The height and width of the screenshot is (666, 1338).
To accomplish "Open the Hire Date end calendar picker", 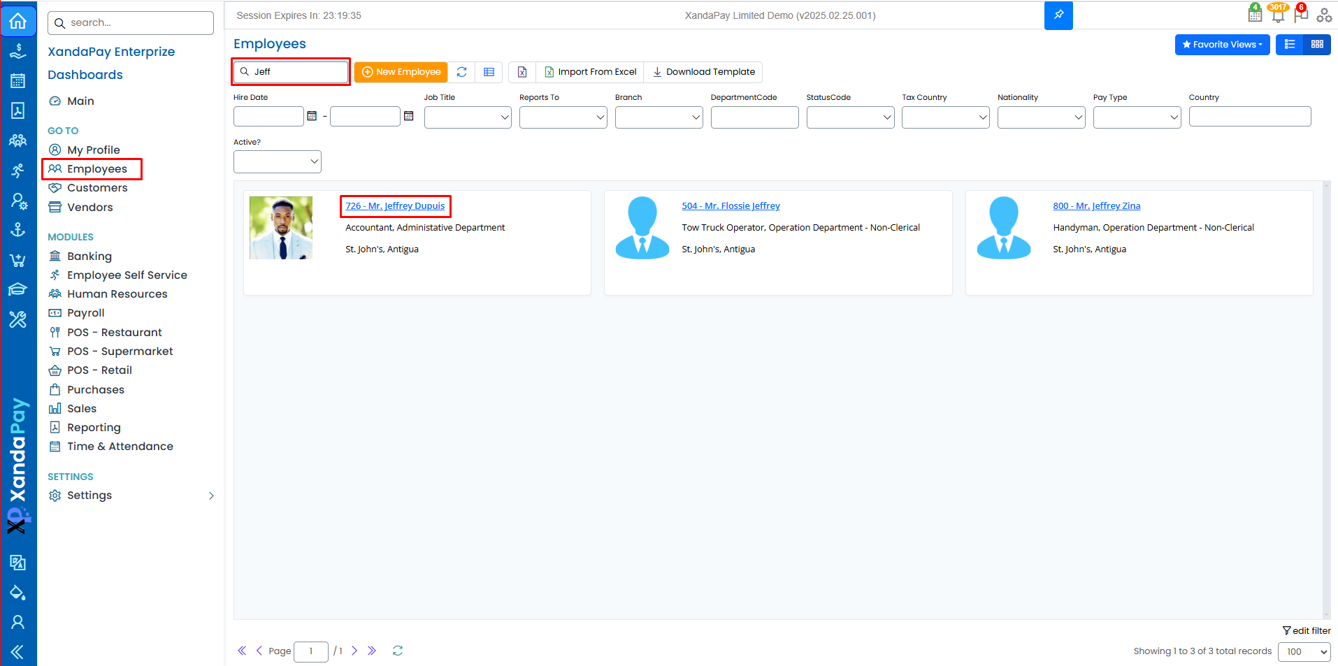I will (x=409, y=116).
